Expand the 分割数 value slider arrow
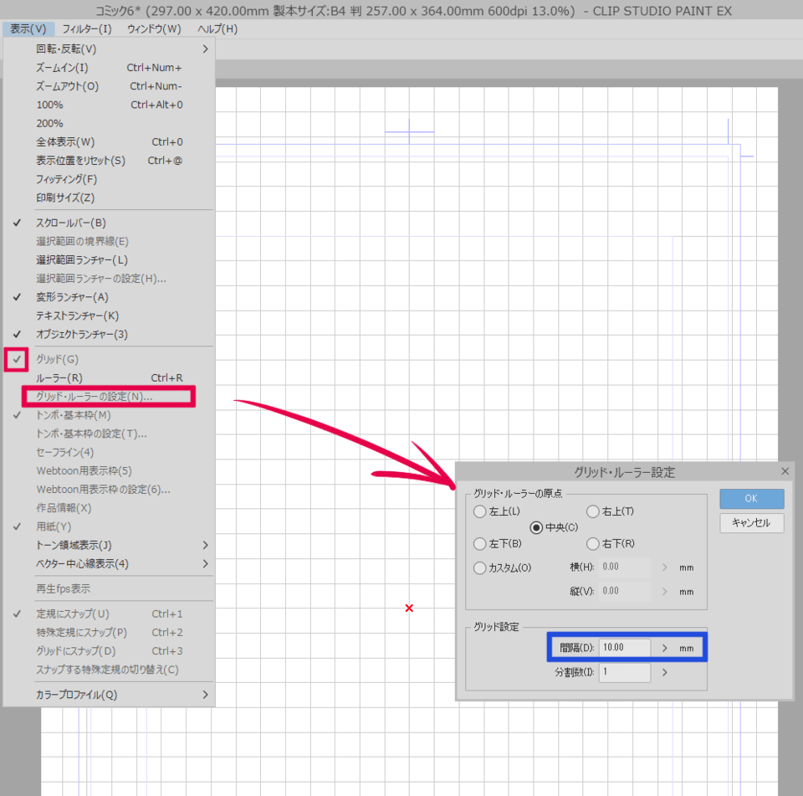Image resolution: width=803 pixels, height=796 pixels. tap(665, 671)
